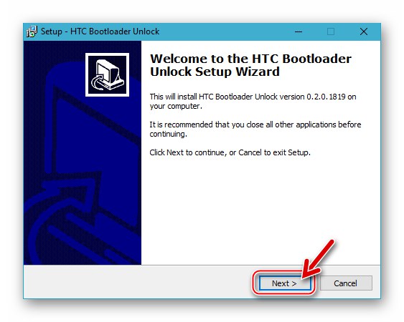Click the setup installer icon in title bar
Viewport: 404px width, 322px height.
(32, 31)
